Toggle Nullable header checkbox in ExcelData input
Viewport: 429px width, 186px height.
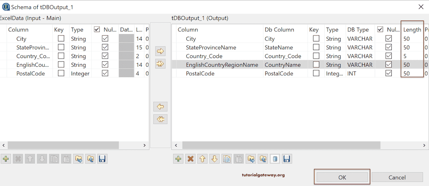97,30
